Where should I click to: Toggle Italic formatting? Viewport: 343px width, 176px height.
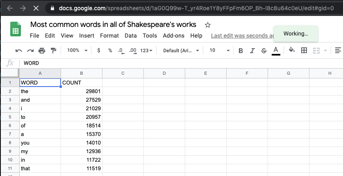pos(252,51)
